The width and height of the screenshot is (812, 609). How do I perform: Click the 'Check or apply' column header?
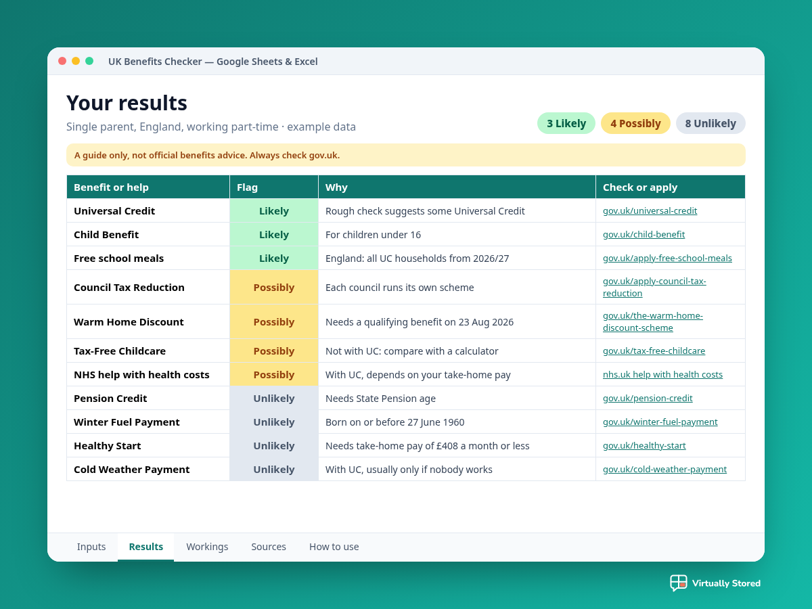pos(671,187)
